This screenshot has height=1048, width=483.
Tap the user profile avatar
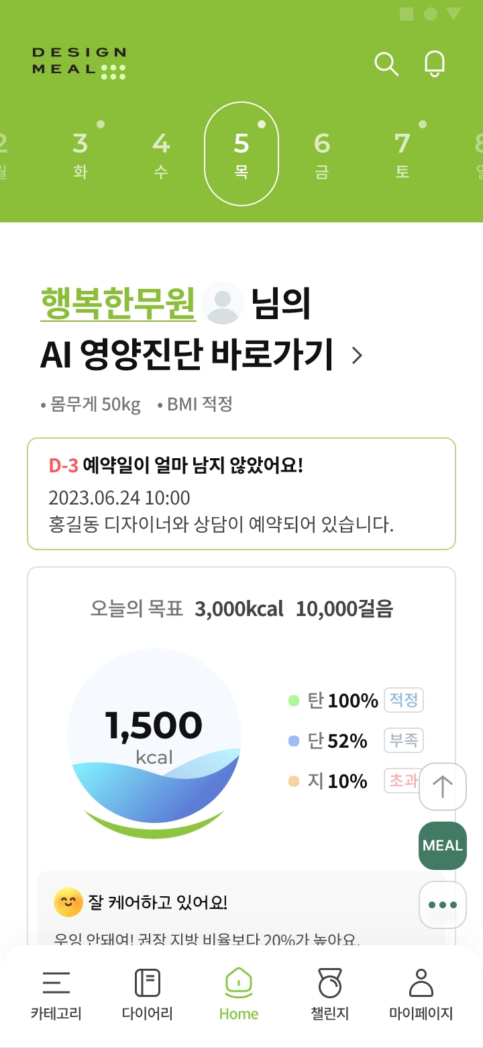click(223, 304)
